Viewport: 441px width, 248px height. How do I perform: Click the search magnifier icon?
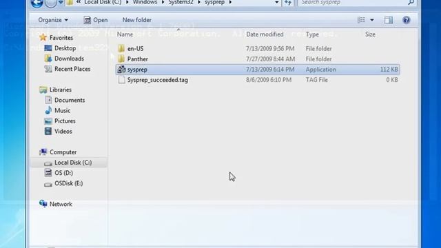(x=411, y=2)
